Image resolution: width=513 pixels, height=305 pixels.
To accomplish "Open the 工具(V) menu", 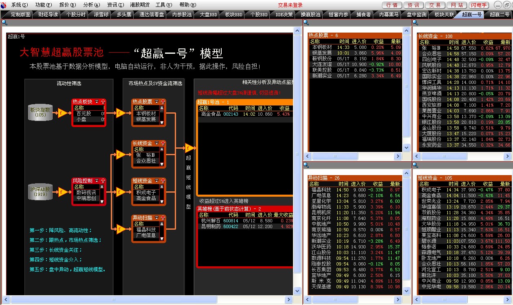I will pyautogui.click(x=163, y=5).
